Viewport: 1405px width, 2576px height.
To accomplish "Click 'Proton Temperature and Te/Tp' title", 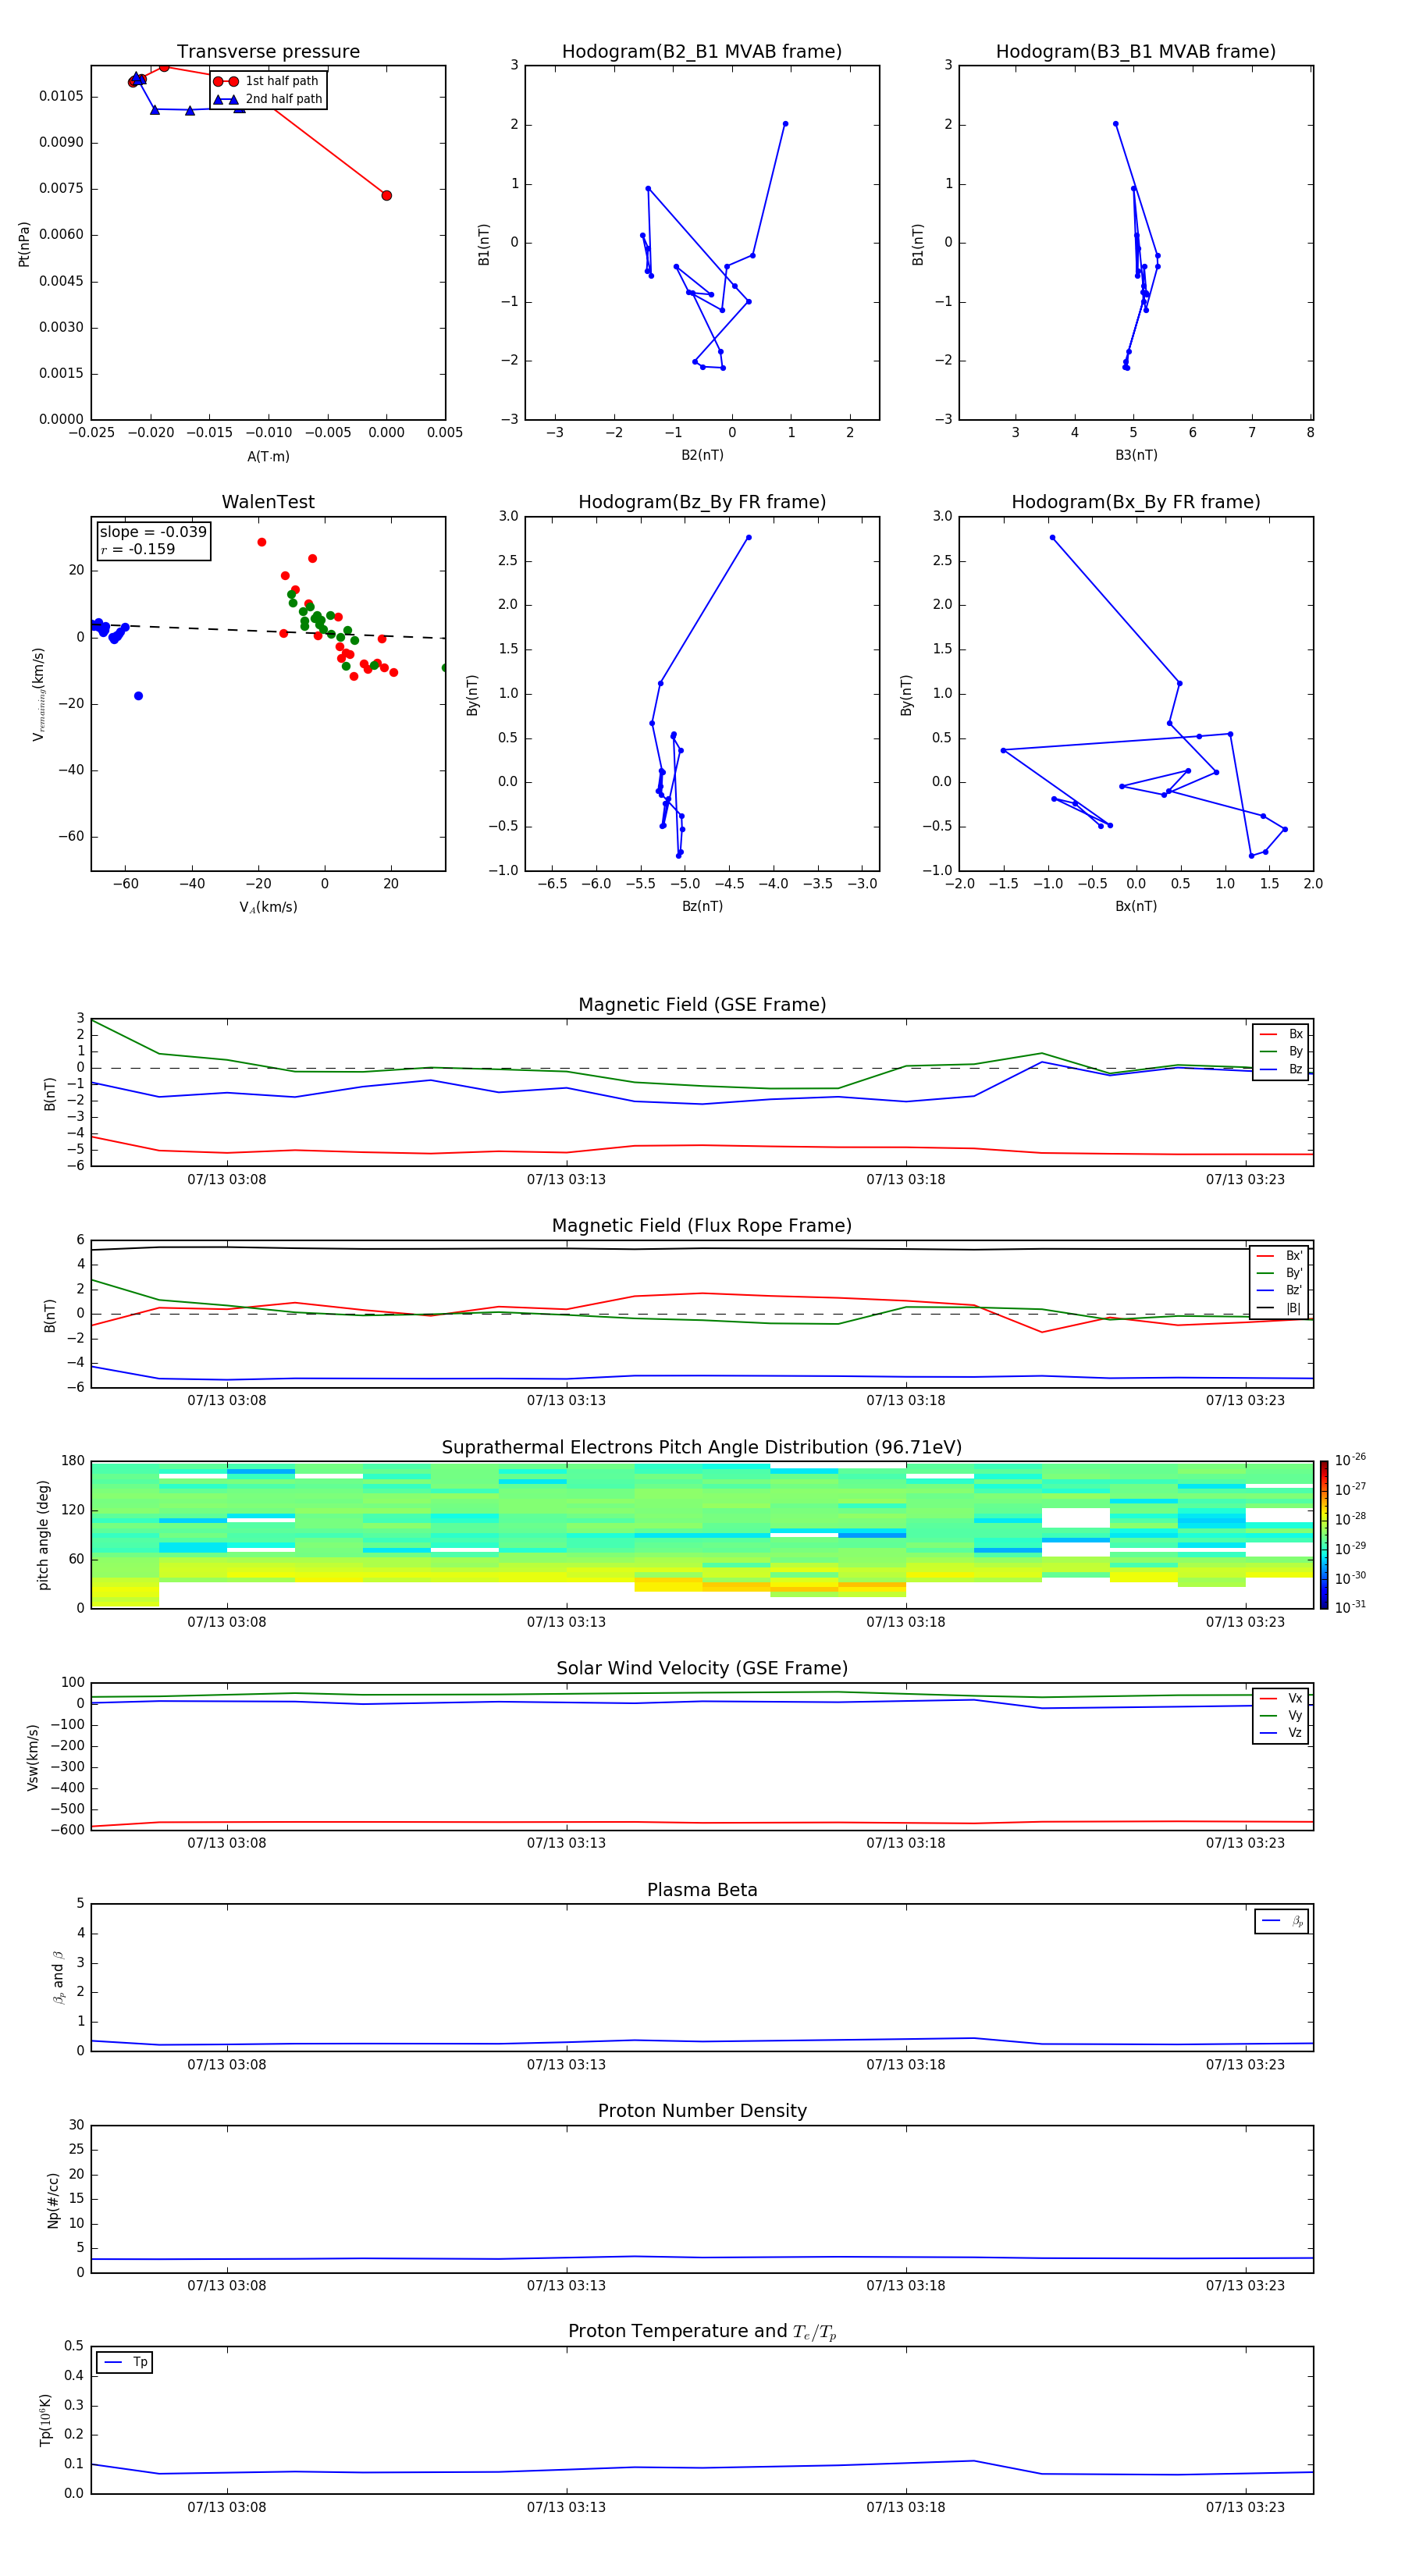I will click(702, 2332).
